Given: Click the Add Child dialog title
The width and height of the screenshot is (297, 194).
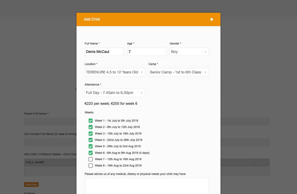Looking at the screenshot, I should tap(92, 19).
